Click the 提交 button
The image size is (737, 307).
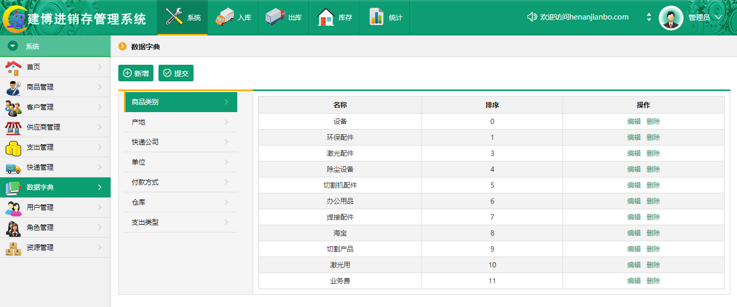[x=176, y=73]
